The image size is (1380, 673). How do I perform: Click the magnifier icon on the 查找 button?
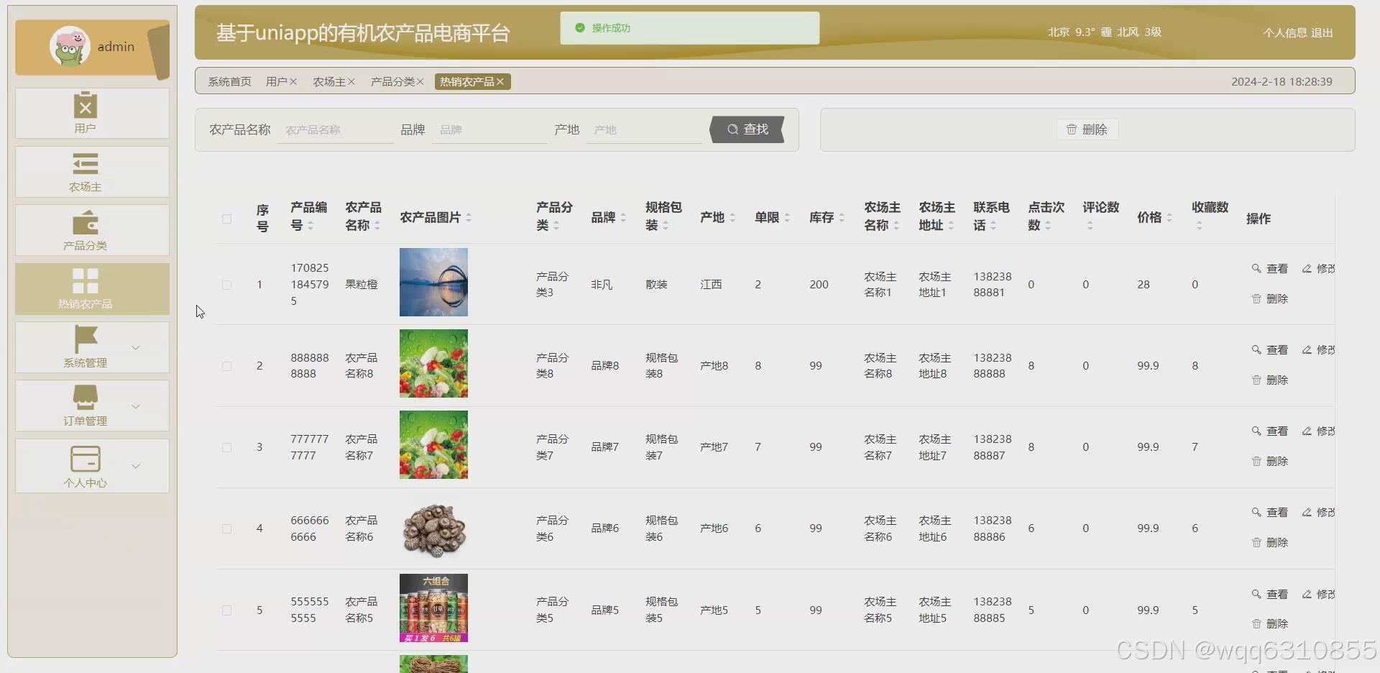(x=732, y=129)
